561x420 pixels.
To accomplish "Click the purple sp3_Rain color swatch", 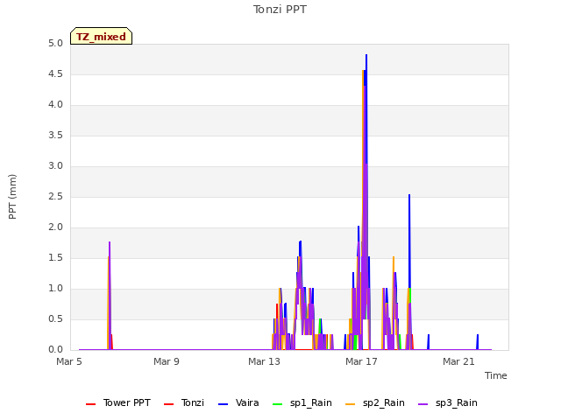I will [x=423, y=404].
